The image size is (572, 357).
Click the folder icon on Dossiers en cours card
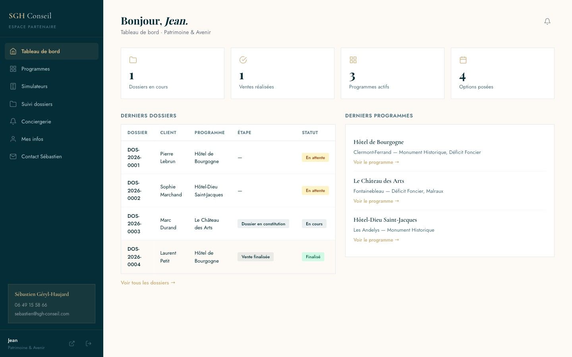pos(133,60)
